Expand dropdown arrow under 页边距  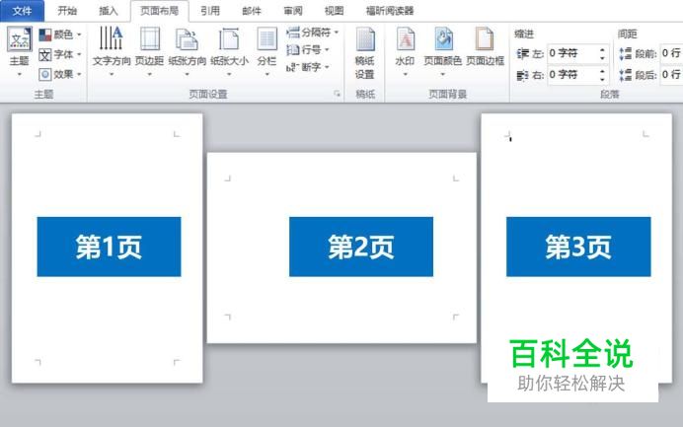pyautogui.click(x=149, y=74)
